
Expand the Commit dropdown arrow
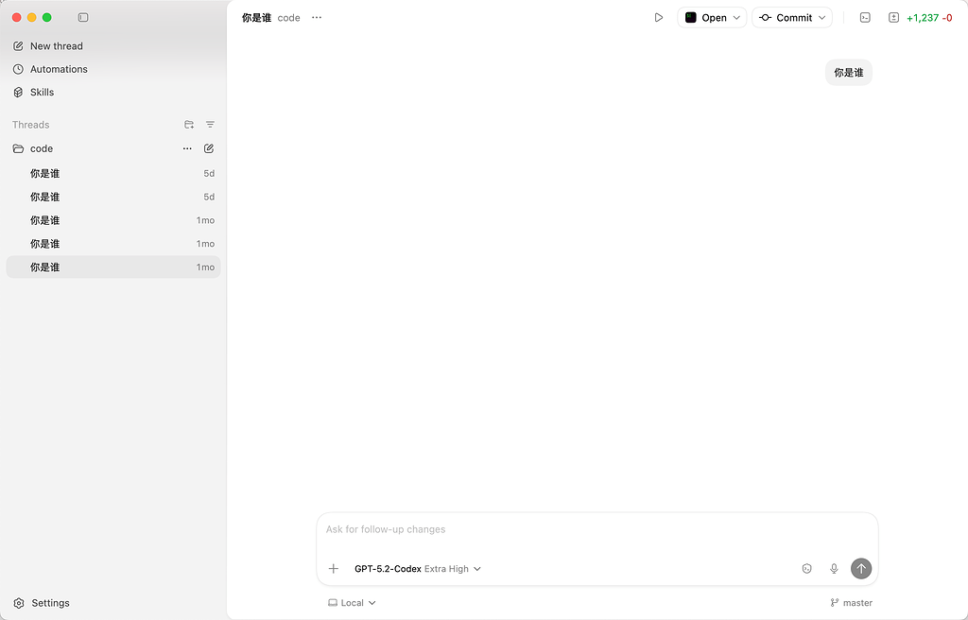pos(821,18)
